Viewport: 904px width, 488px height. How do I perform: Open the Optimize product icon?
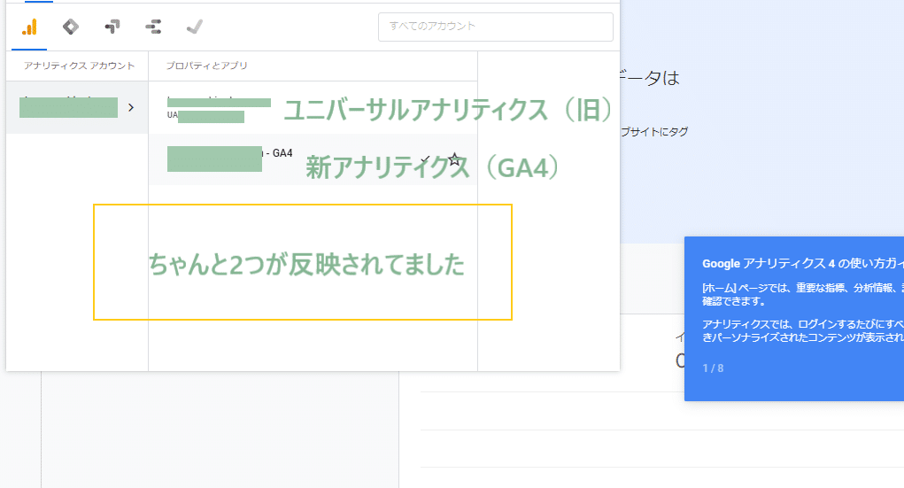tap(112, 27)
